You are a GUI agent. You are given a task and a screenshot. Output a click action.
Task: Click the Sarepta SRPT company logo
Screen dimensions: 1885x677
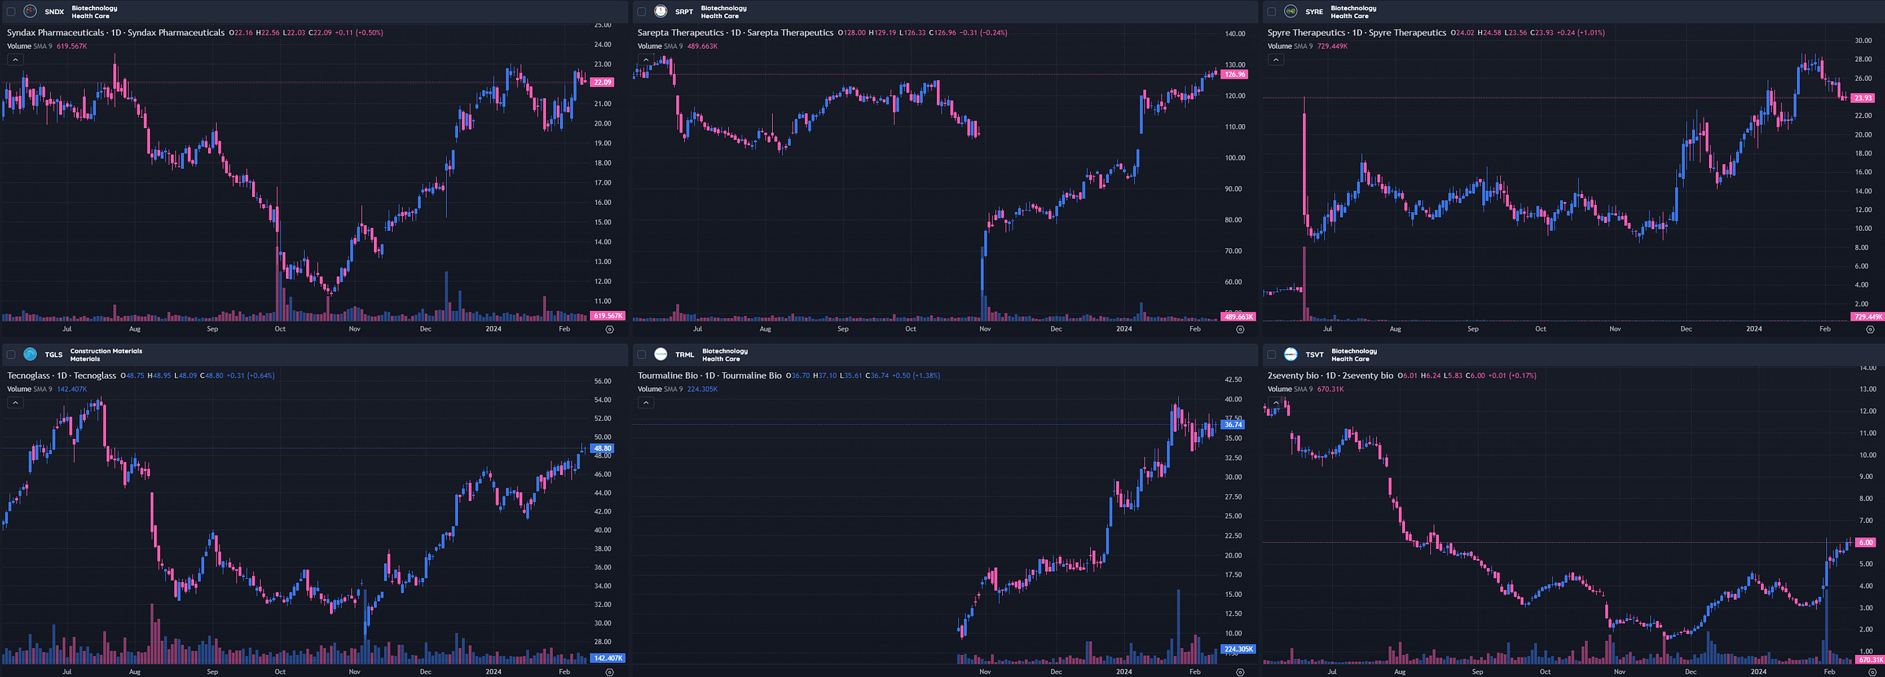click(x=661, y=12)
